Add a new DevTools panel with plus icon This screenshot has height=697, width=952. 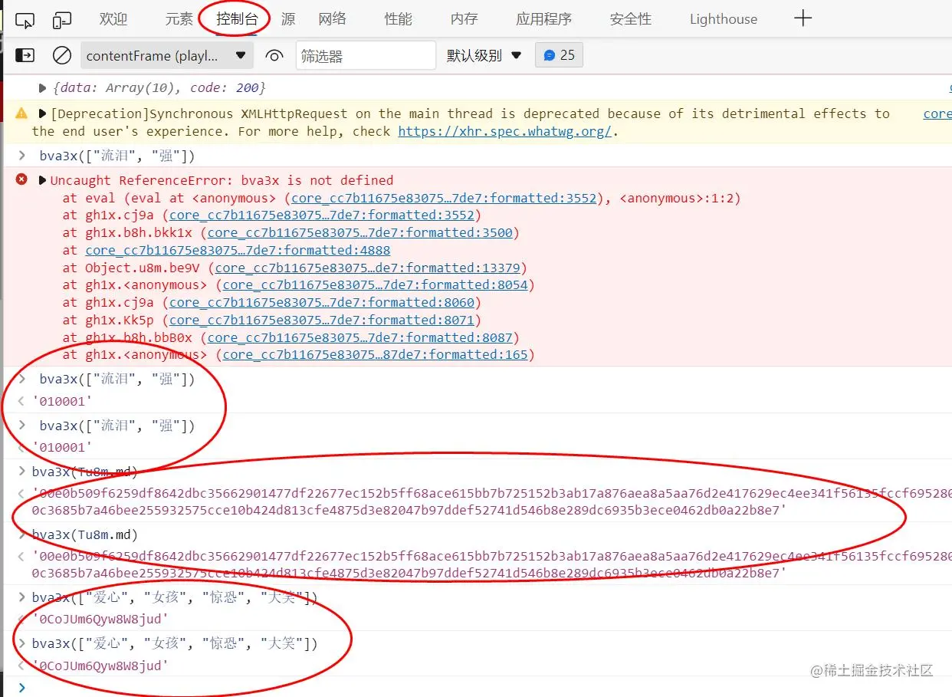pyautogui.click(x=803, y=18)
